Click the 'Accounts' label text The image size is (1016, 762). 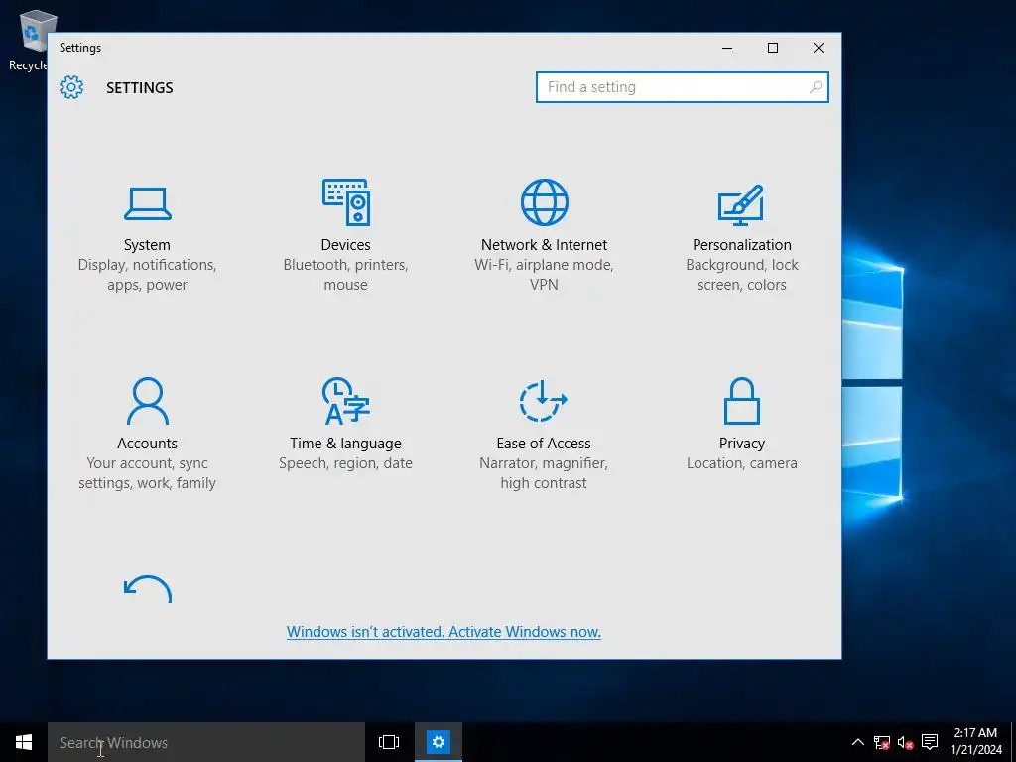(x=147, y=444)
